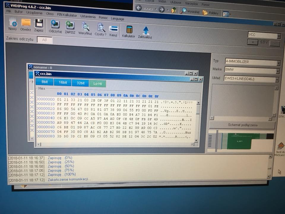Screen dimensions: 285x214
Task: Open views icon in Explorer toolbar
Action: click(x=226, y=14)
